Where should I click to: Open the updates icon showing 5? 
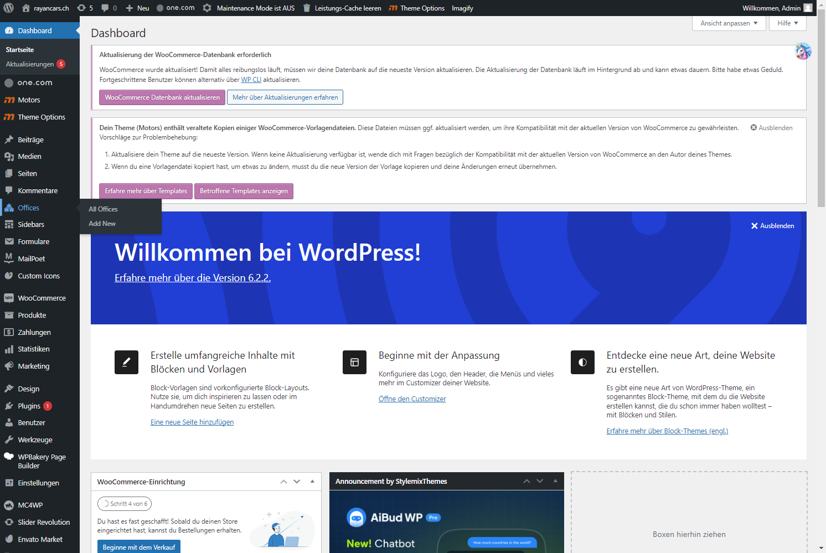[x=85, y=8]
